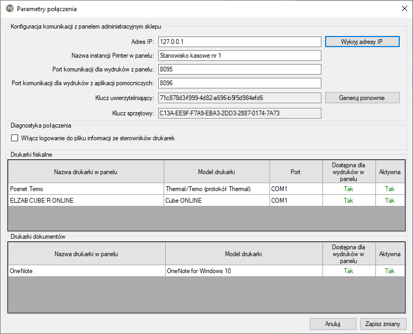Click Anuluj to cancel changes
Screen dimensions: 413x334
coord(333,323)
